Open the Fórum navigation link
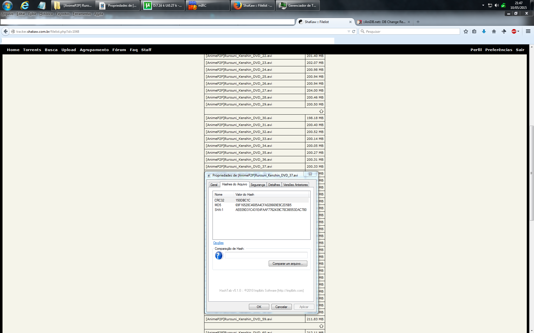The image size is (534, 333). tap(119, 50)
